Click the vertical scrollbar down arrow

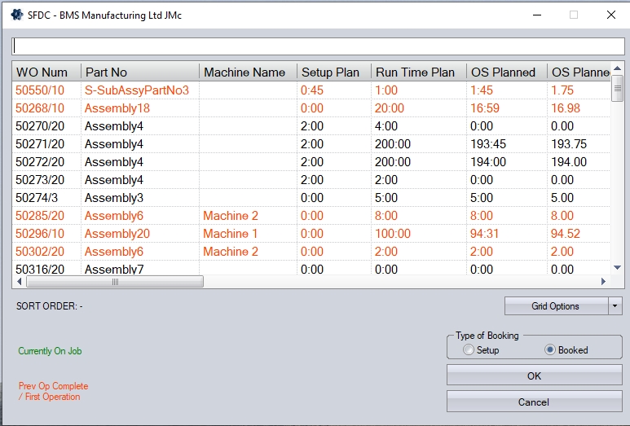coord(617,268)
